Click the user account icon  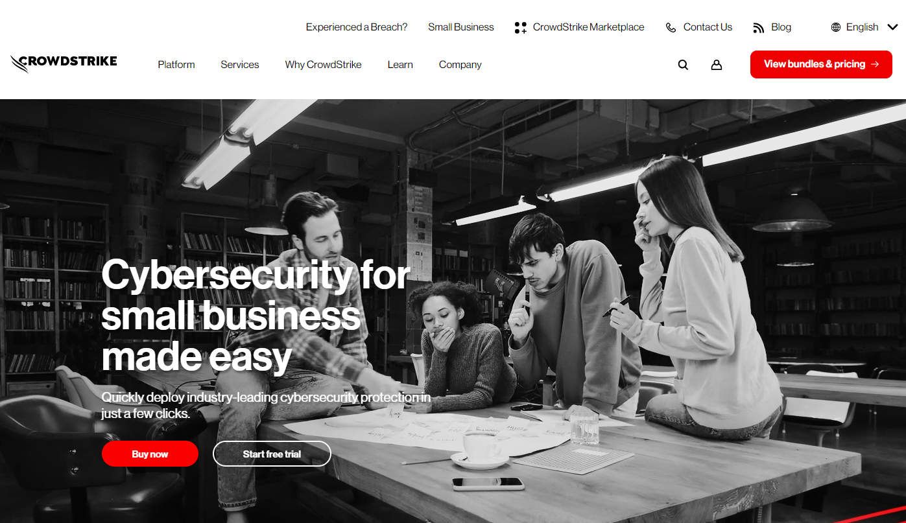(x=717, y=65)
